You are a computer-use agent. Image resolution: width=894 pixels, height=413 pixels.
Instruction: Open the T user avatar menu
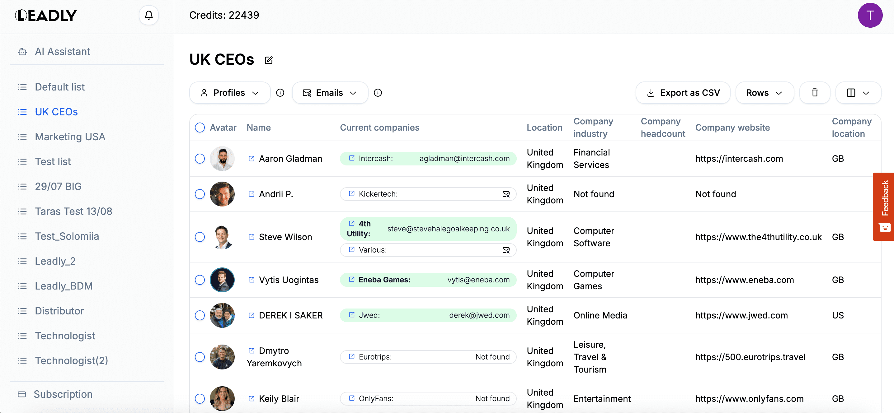(x=870, y=15)
